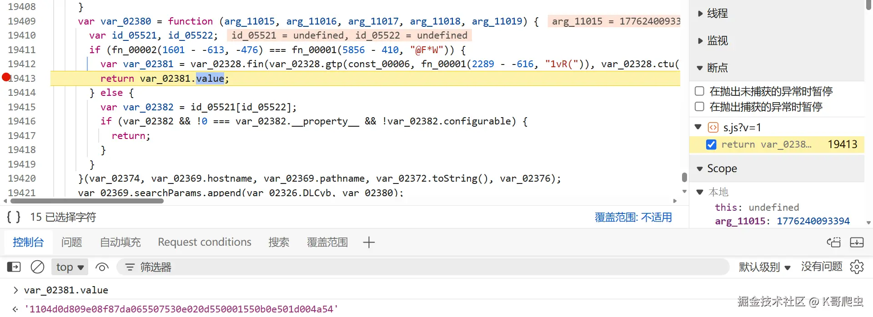Click line number 19420 in the gutter
The width and height of the screenshot is (873, 317).
click(22, 178)
